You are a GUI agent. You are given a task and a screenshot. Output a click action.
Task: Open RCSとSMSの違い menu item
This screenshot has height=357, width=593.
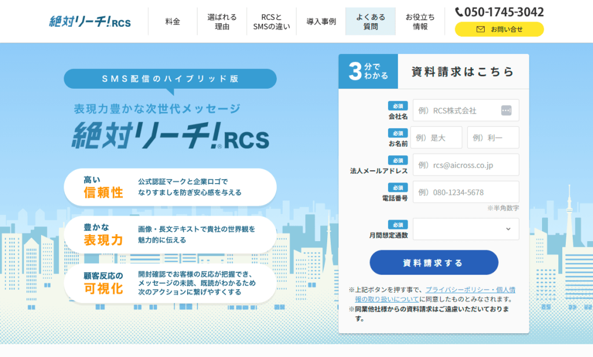click(271, 21)
